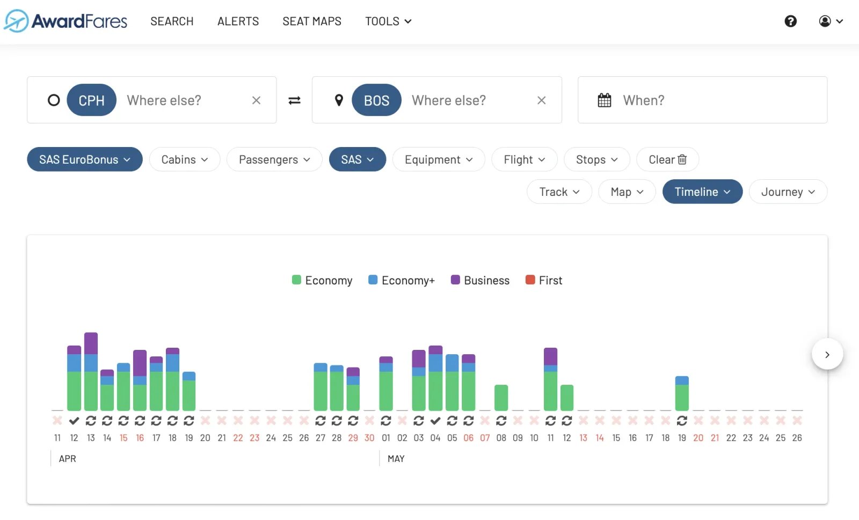Click the X icon under April 20
859x520 pixels.
pyautogui.click(x=205, y=420)
